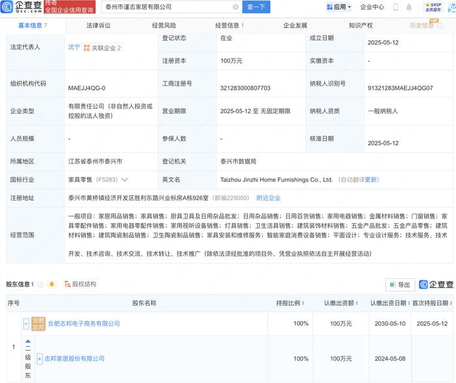Select business term 2025-05-12 至 无固定期限
Viewport: 456px width, 383px height.
coord(255,111)
